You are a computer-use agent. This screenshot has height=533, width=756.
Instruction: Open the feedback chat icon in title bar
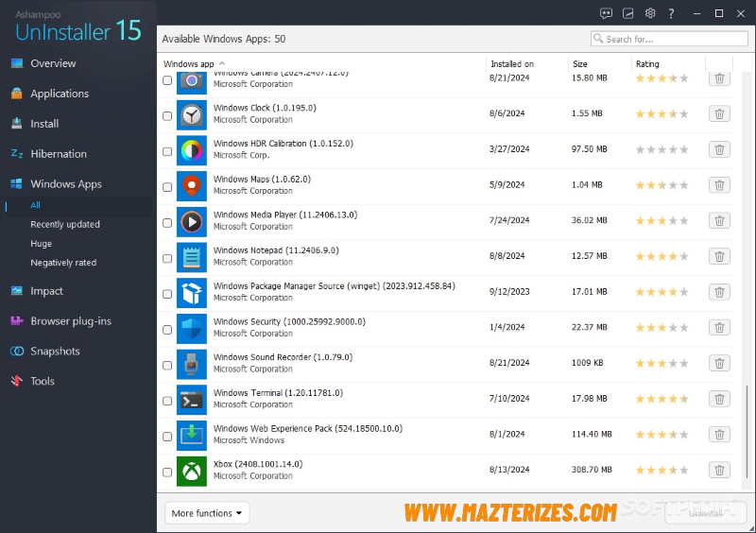click(x=606, y=13)
